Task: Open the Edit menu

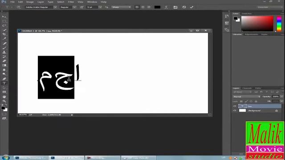Action: 20,2
